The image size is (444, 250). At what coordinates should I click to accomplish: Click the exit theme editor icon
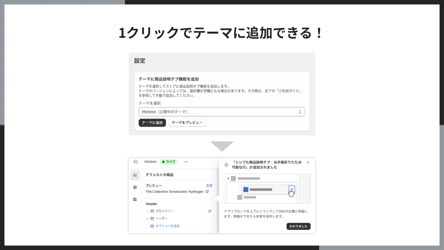[x=136, y=161]
